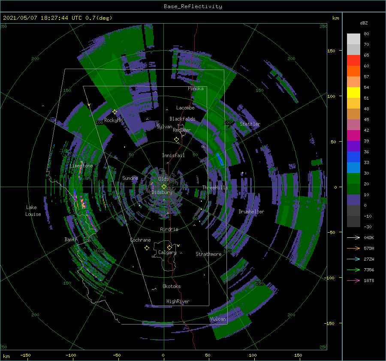The width and height of the screenshot is (386, 361).
Task: Click the Innisfail label
Action: pyautogui.click(x=174, y=155)
